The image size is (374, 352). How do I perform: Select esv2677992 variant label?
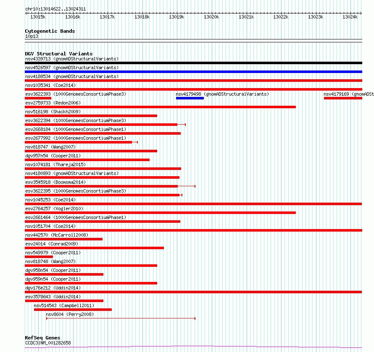tap(76, 138)
